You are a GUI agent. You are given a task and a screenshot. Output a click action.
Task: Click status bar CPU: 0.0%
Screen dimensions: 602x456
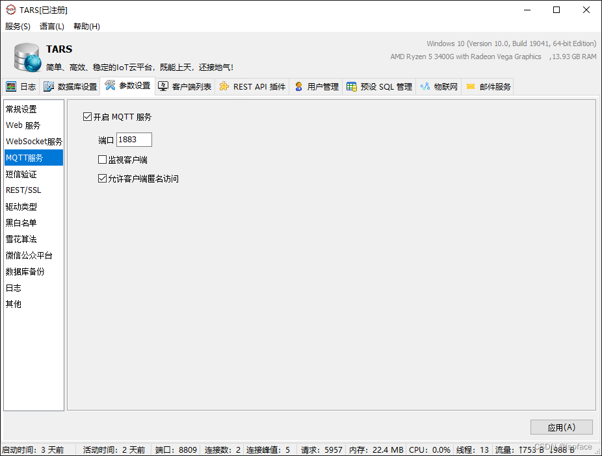click(430, 450)
